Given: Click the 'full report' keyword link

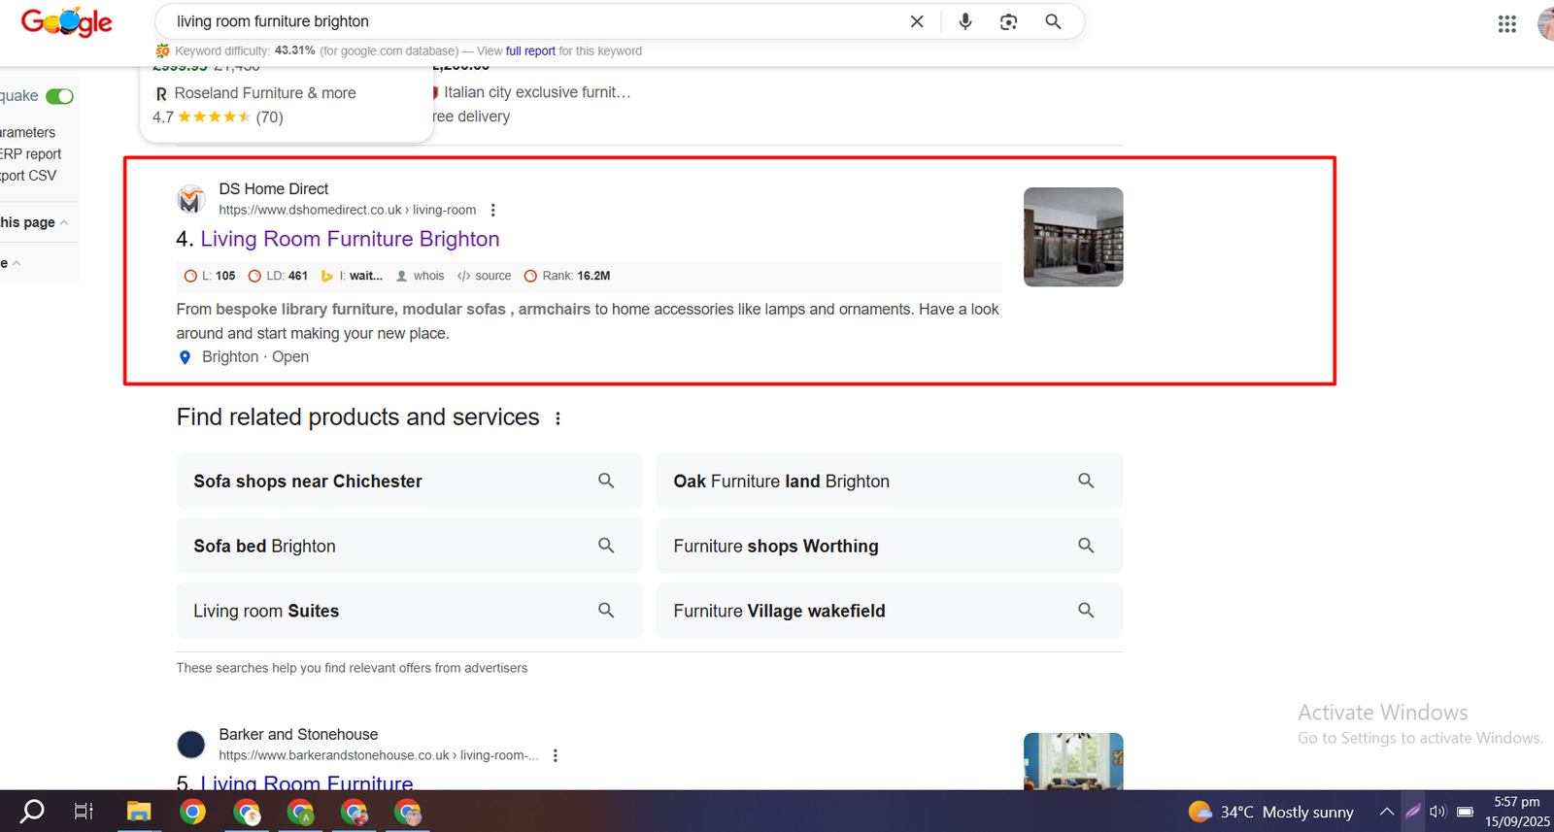Looking at the screenshot, I should [530, 51].
